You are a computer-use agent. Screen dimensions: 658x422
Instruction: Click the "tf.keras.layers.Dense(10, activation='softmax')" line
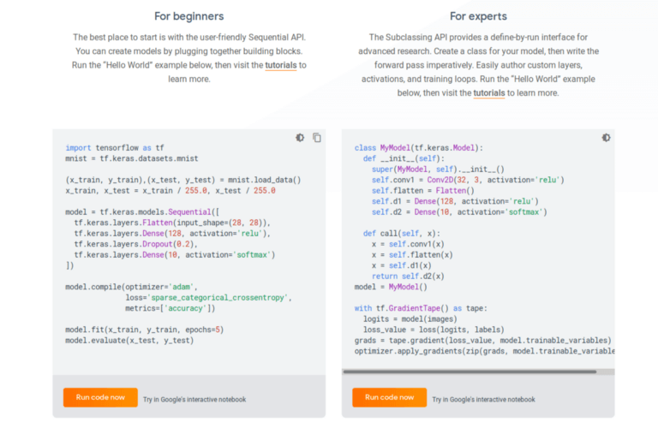tap(175, 255)
